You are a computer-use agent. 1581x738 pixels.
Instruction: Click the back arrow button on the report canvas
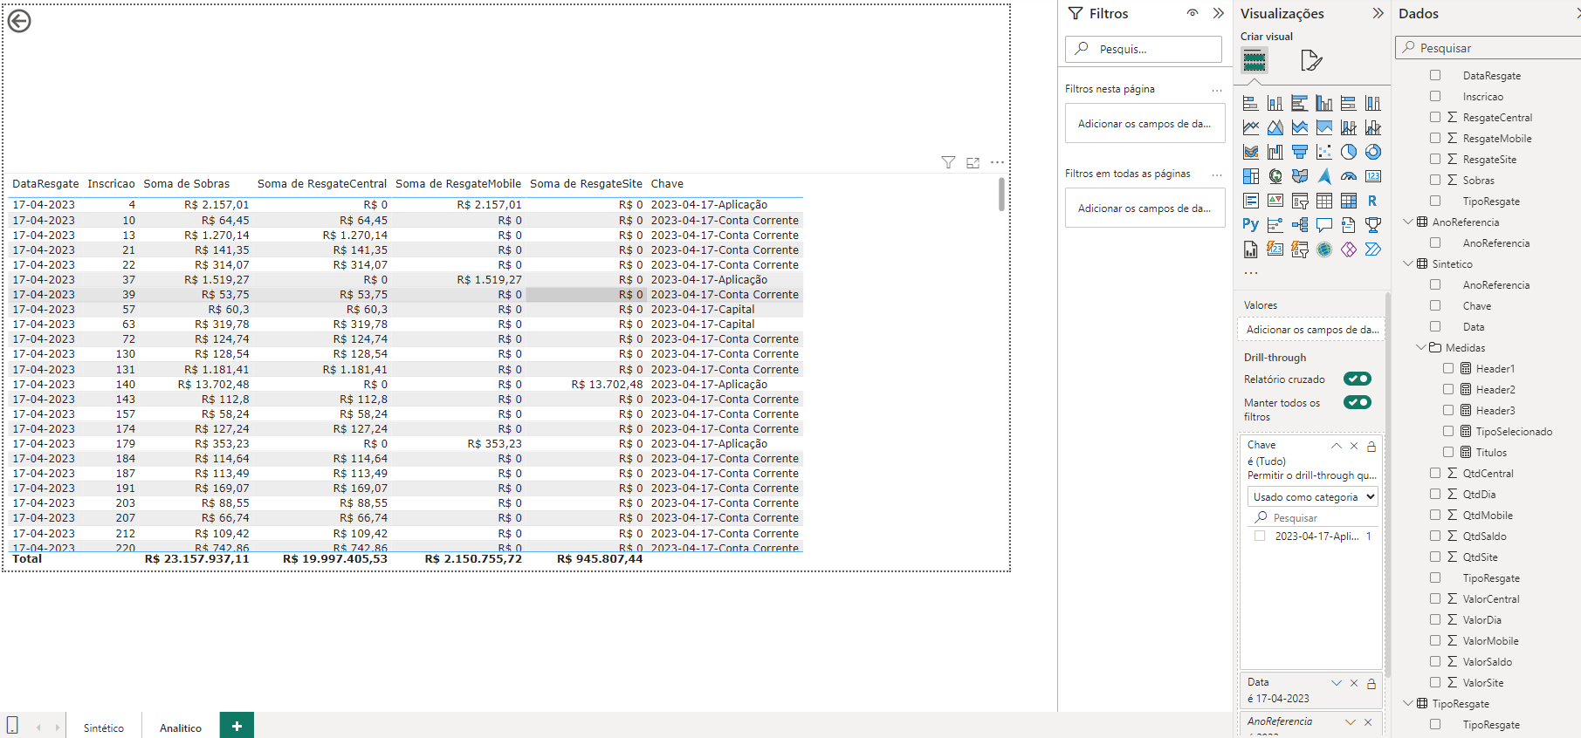[x=19, y=21]
